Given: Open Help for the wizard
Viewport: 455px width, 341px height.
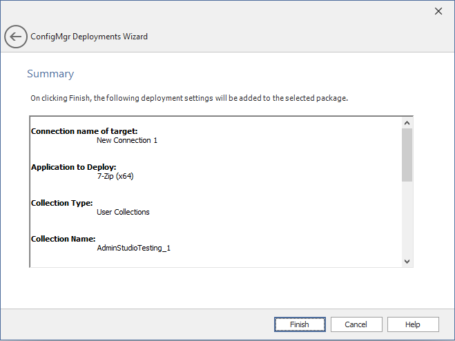Looking at the screenshot, I should pos(413,324).
